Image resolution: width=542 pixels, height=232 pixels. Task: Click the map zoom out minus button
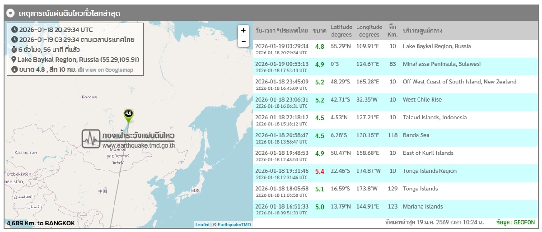point(243,42)
